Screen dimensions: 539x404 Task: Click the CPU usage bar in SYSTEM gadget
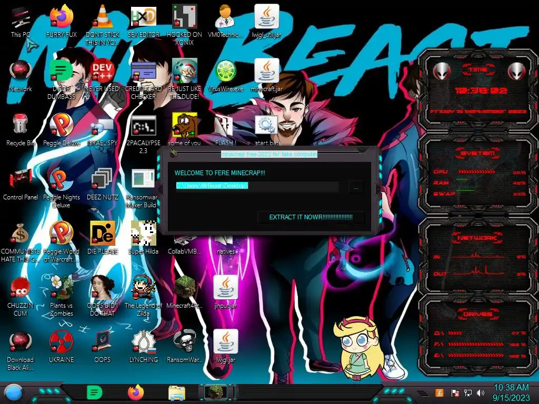click(x=476, y=171)
